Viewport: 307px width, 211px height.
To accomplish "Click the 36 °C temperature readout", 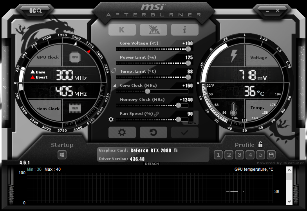I will click(254, 91).
